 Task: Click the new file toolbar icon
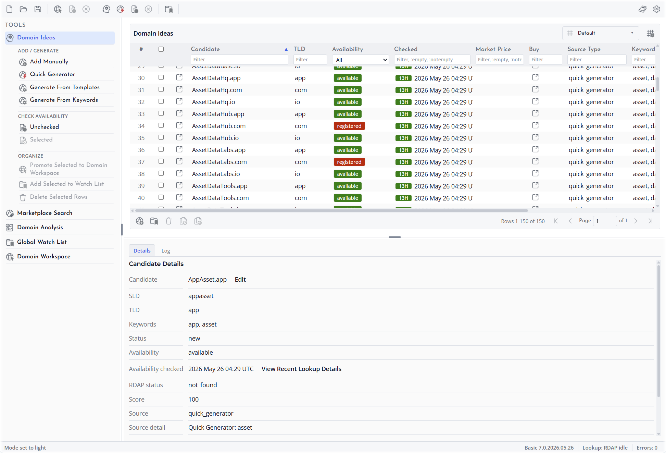point(10,9)
